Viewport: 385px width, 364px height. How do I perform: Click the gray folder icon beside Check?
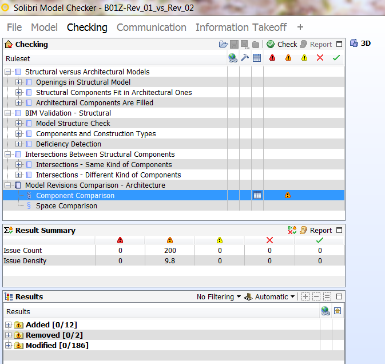(x=256, y=45)
